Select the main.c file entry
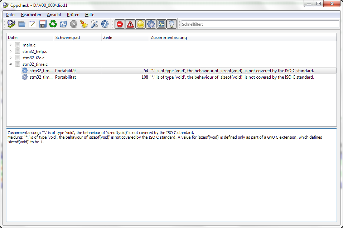The image size is (343, 228). tap(29, 45)
